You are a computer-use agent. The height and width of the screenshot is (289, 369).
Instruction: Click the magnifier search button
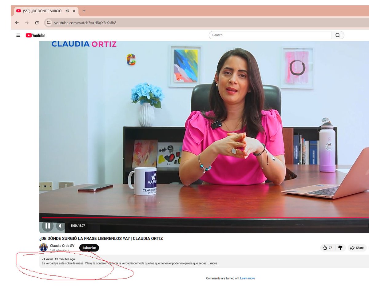(338, 35)
